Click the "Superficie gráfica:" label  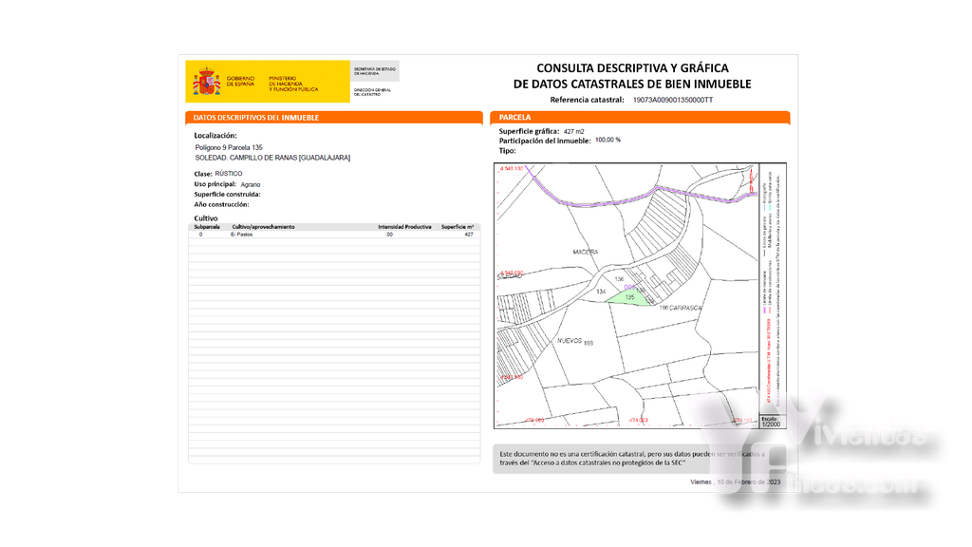[x=530, y=131]
